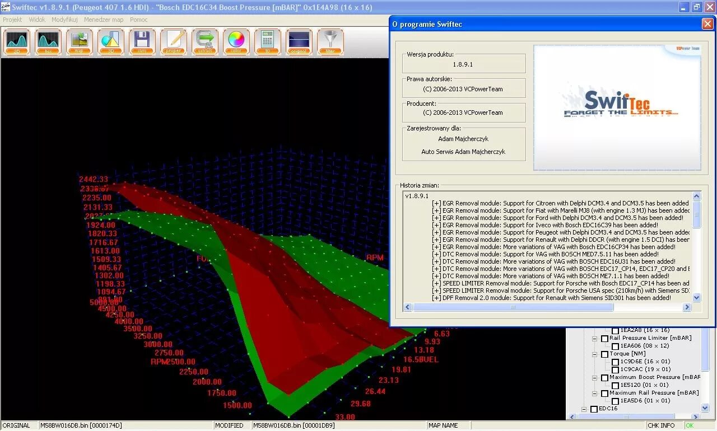Open the Projekt menu

[12, 20]
